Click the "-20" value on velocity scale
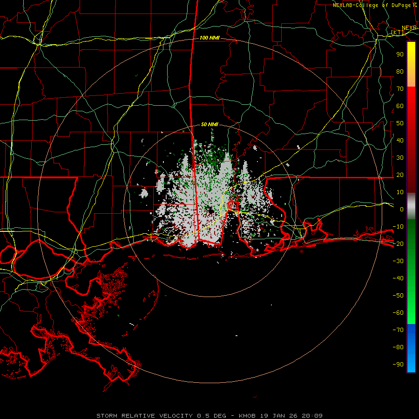This screenshot has width=419, height=419. [398, 244]
